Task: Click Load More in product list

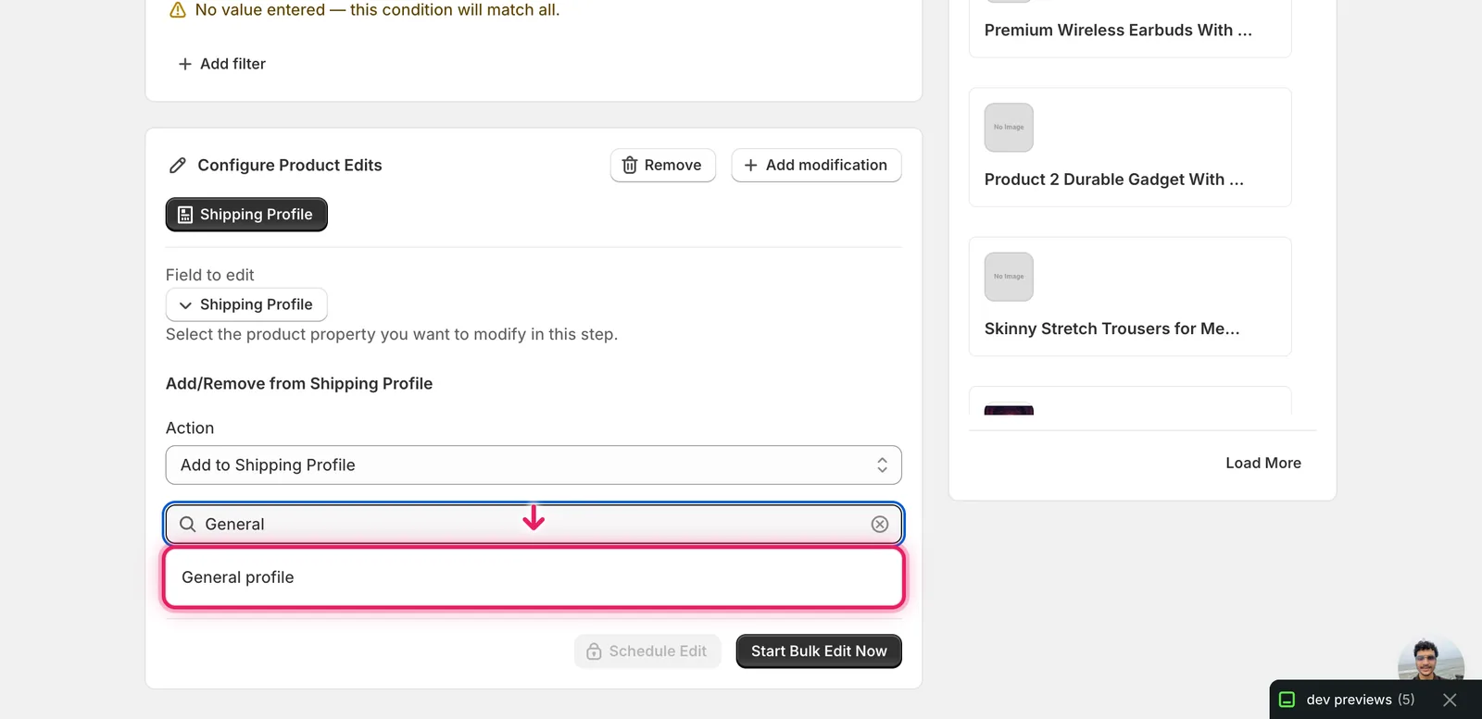Action: pyautogui.click(x=1263, y=463)
